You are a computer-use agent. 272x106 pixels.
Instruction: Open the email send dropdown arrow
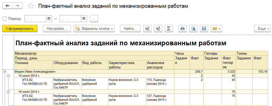220,29
